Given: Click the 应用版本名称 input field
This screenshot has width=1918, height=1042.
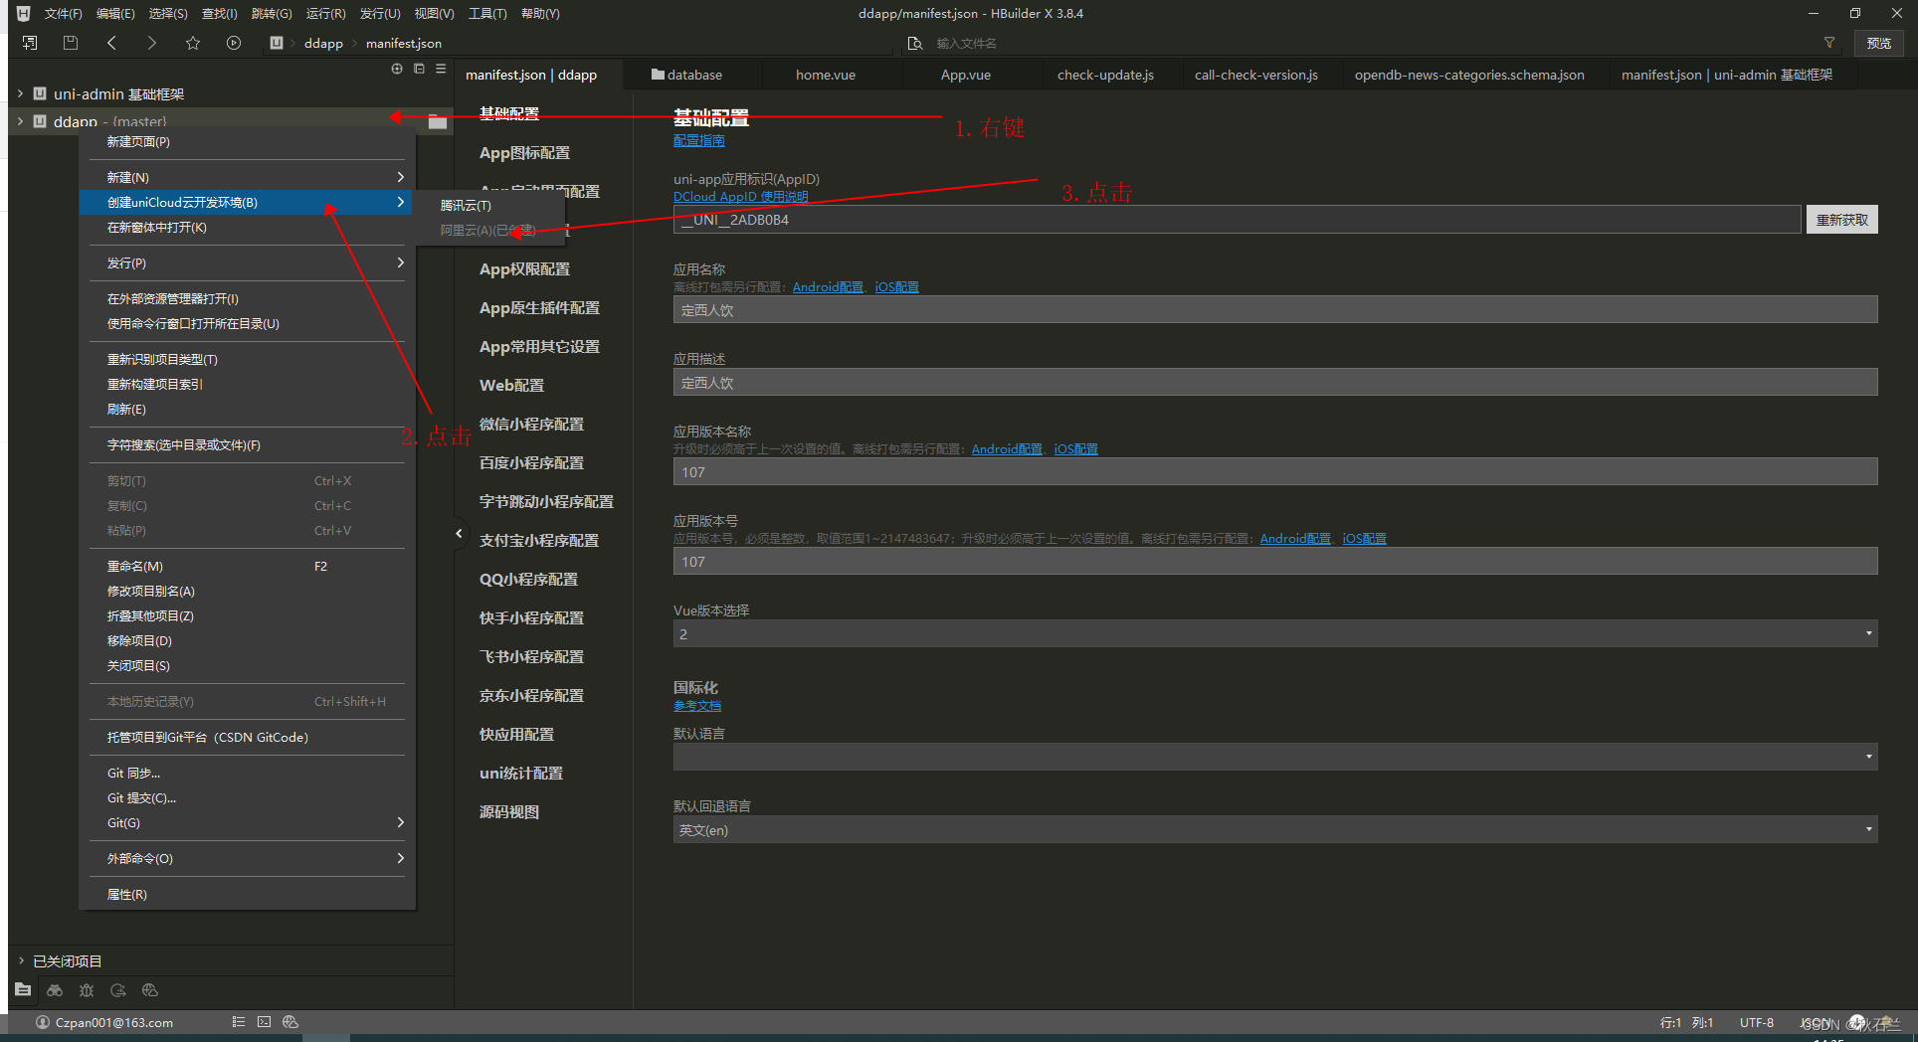Looking at the screenshot, I should click(x=1275, y=471).
